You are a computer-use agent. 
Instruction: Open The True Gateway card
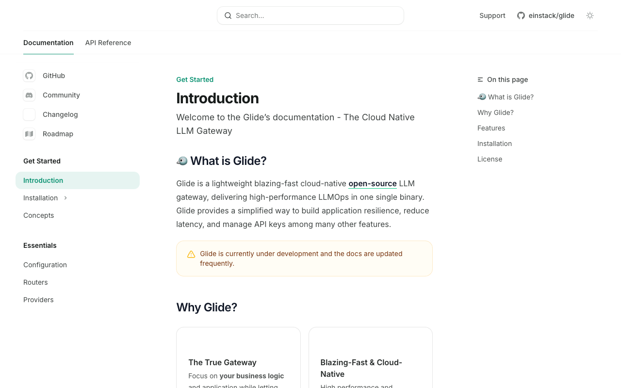[x=238, y=358]
